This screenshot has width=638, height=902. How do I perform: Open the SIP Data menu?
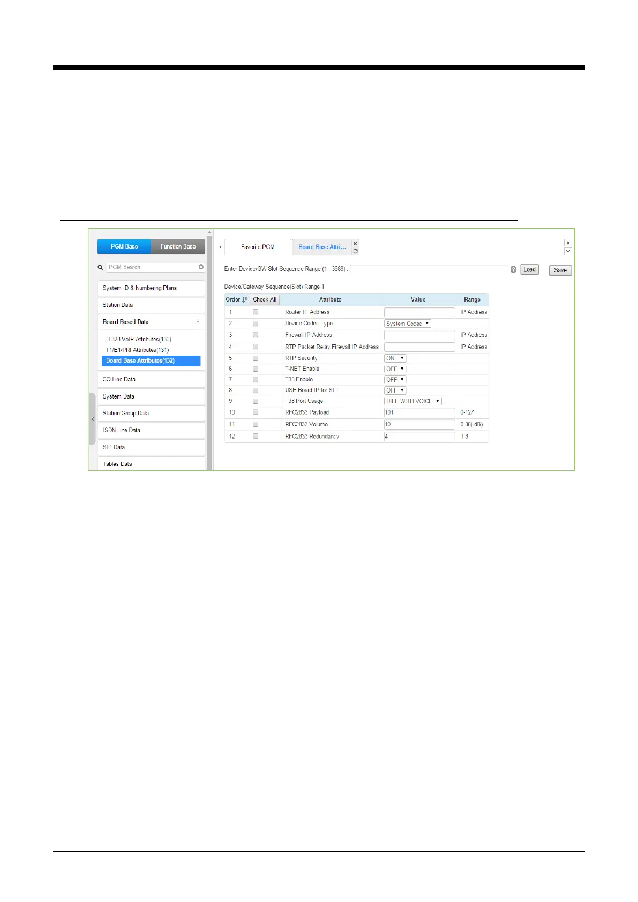click(151, 447)
